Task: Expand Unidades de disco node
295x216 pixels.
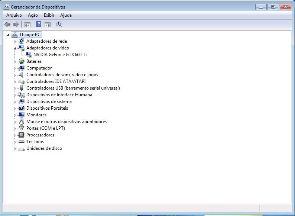Action: (x=15, y=149)
